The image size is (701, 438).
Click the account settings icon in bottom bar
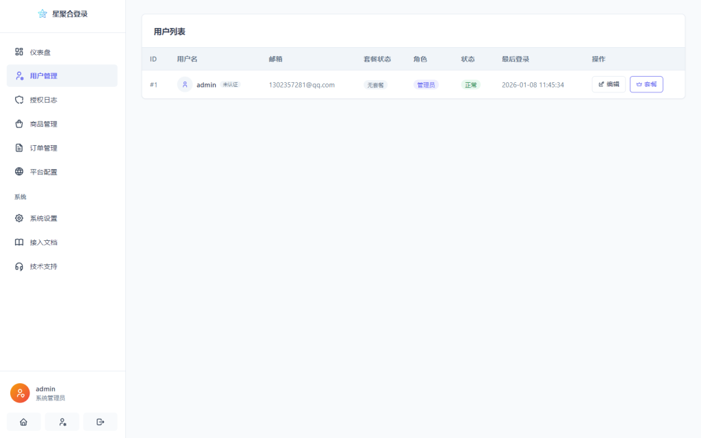62,422
